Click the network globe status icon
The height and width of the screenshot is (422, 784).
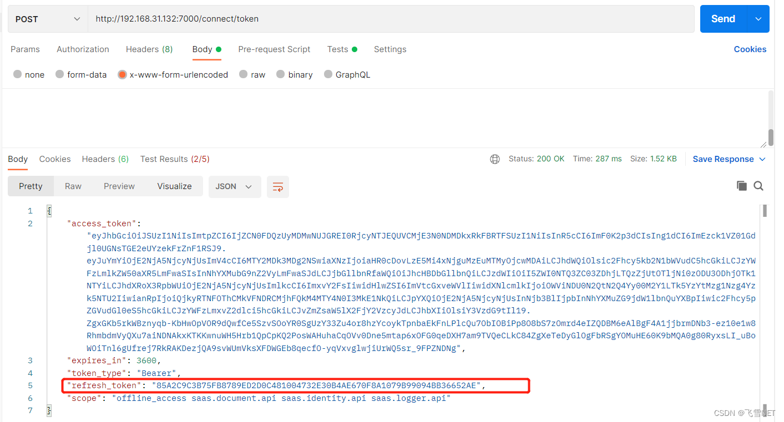pos(494,159)
